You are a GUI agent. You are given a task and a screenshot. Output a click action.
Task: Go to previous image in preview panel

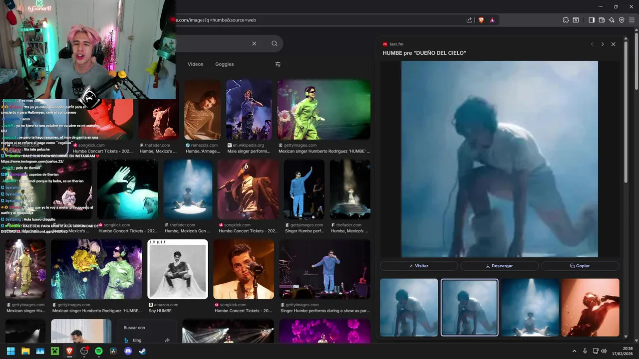592,44
